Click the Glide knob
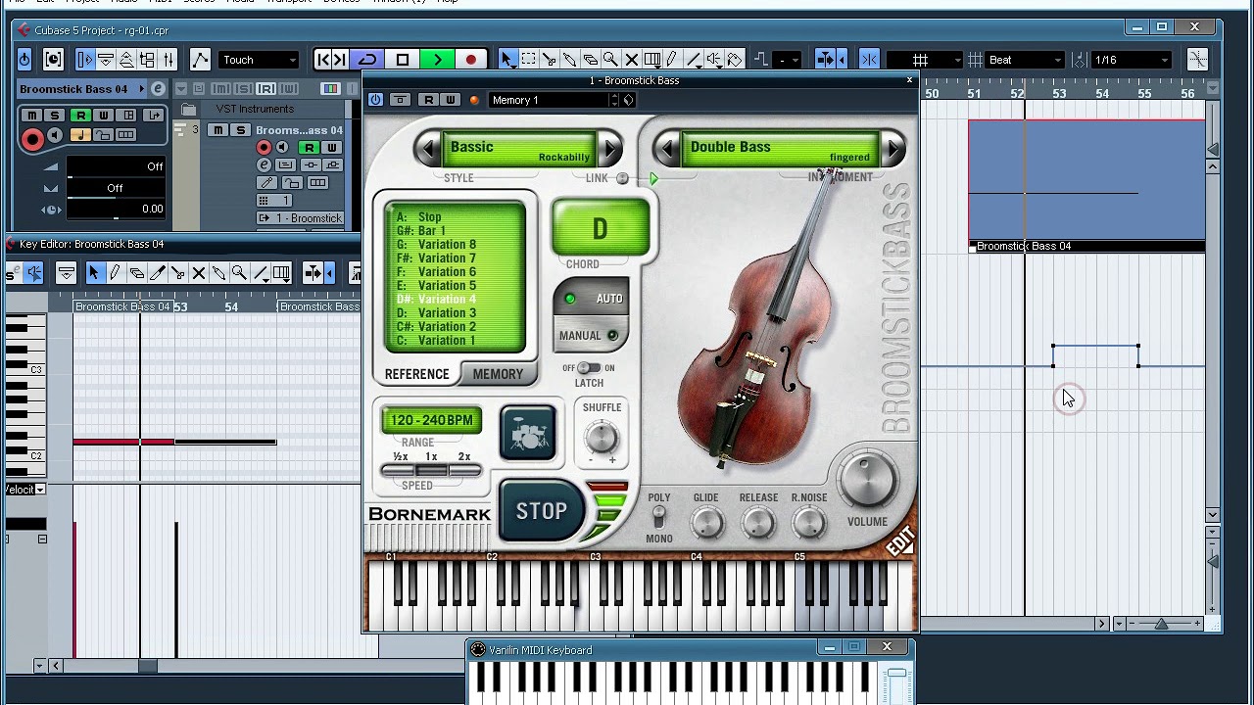 pyautogui.click(x=706, y=524)
